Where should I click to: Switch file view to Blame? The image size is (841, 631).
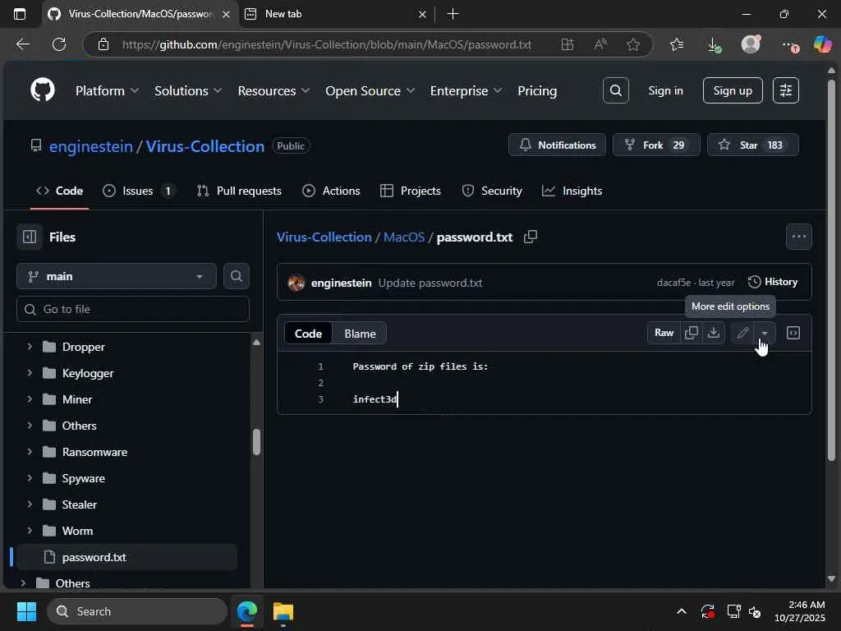click(x=360, y=334)
